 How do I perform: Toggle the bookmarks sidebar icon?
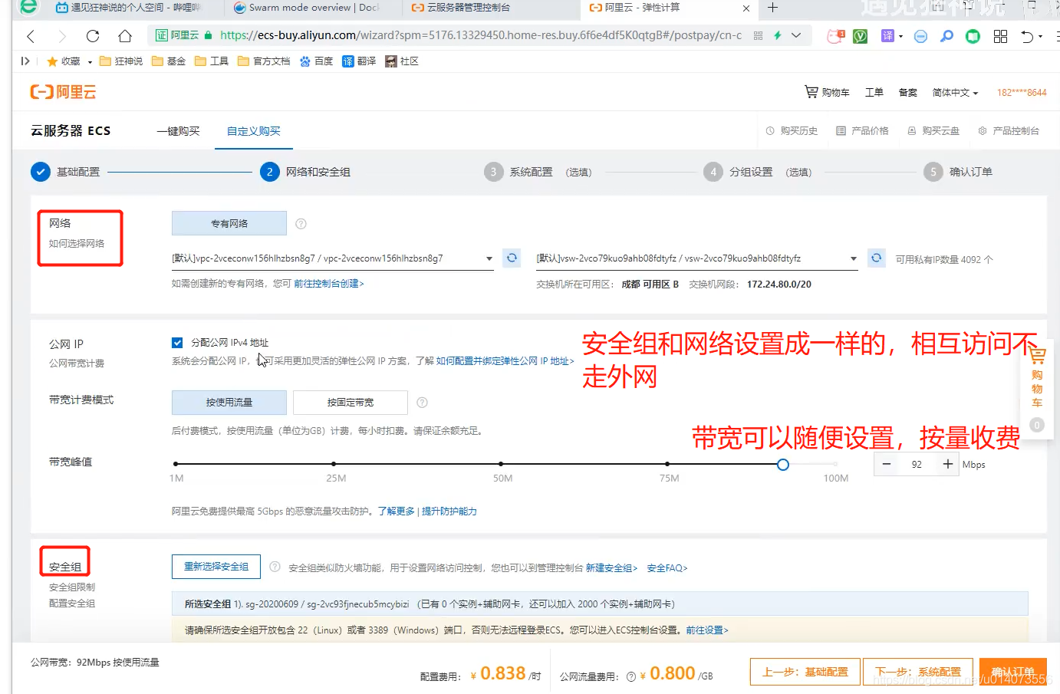click(x=25, y=61)
